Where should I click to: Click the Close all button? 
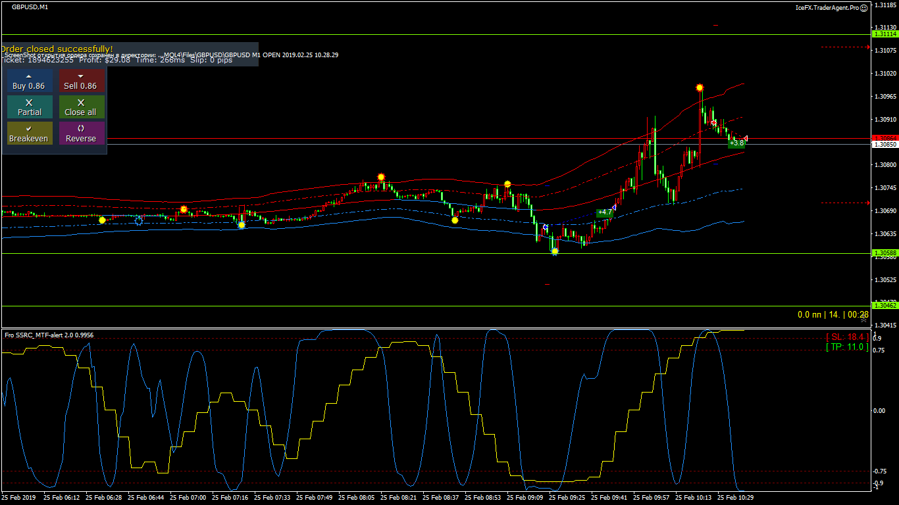click(x=82, y=107)
